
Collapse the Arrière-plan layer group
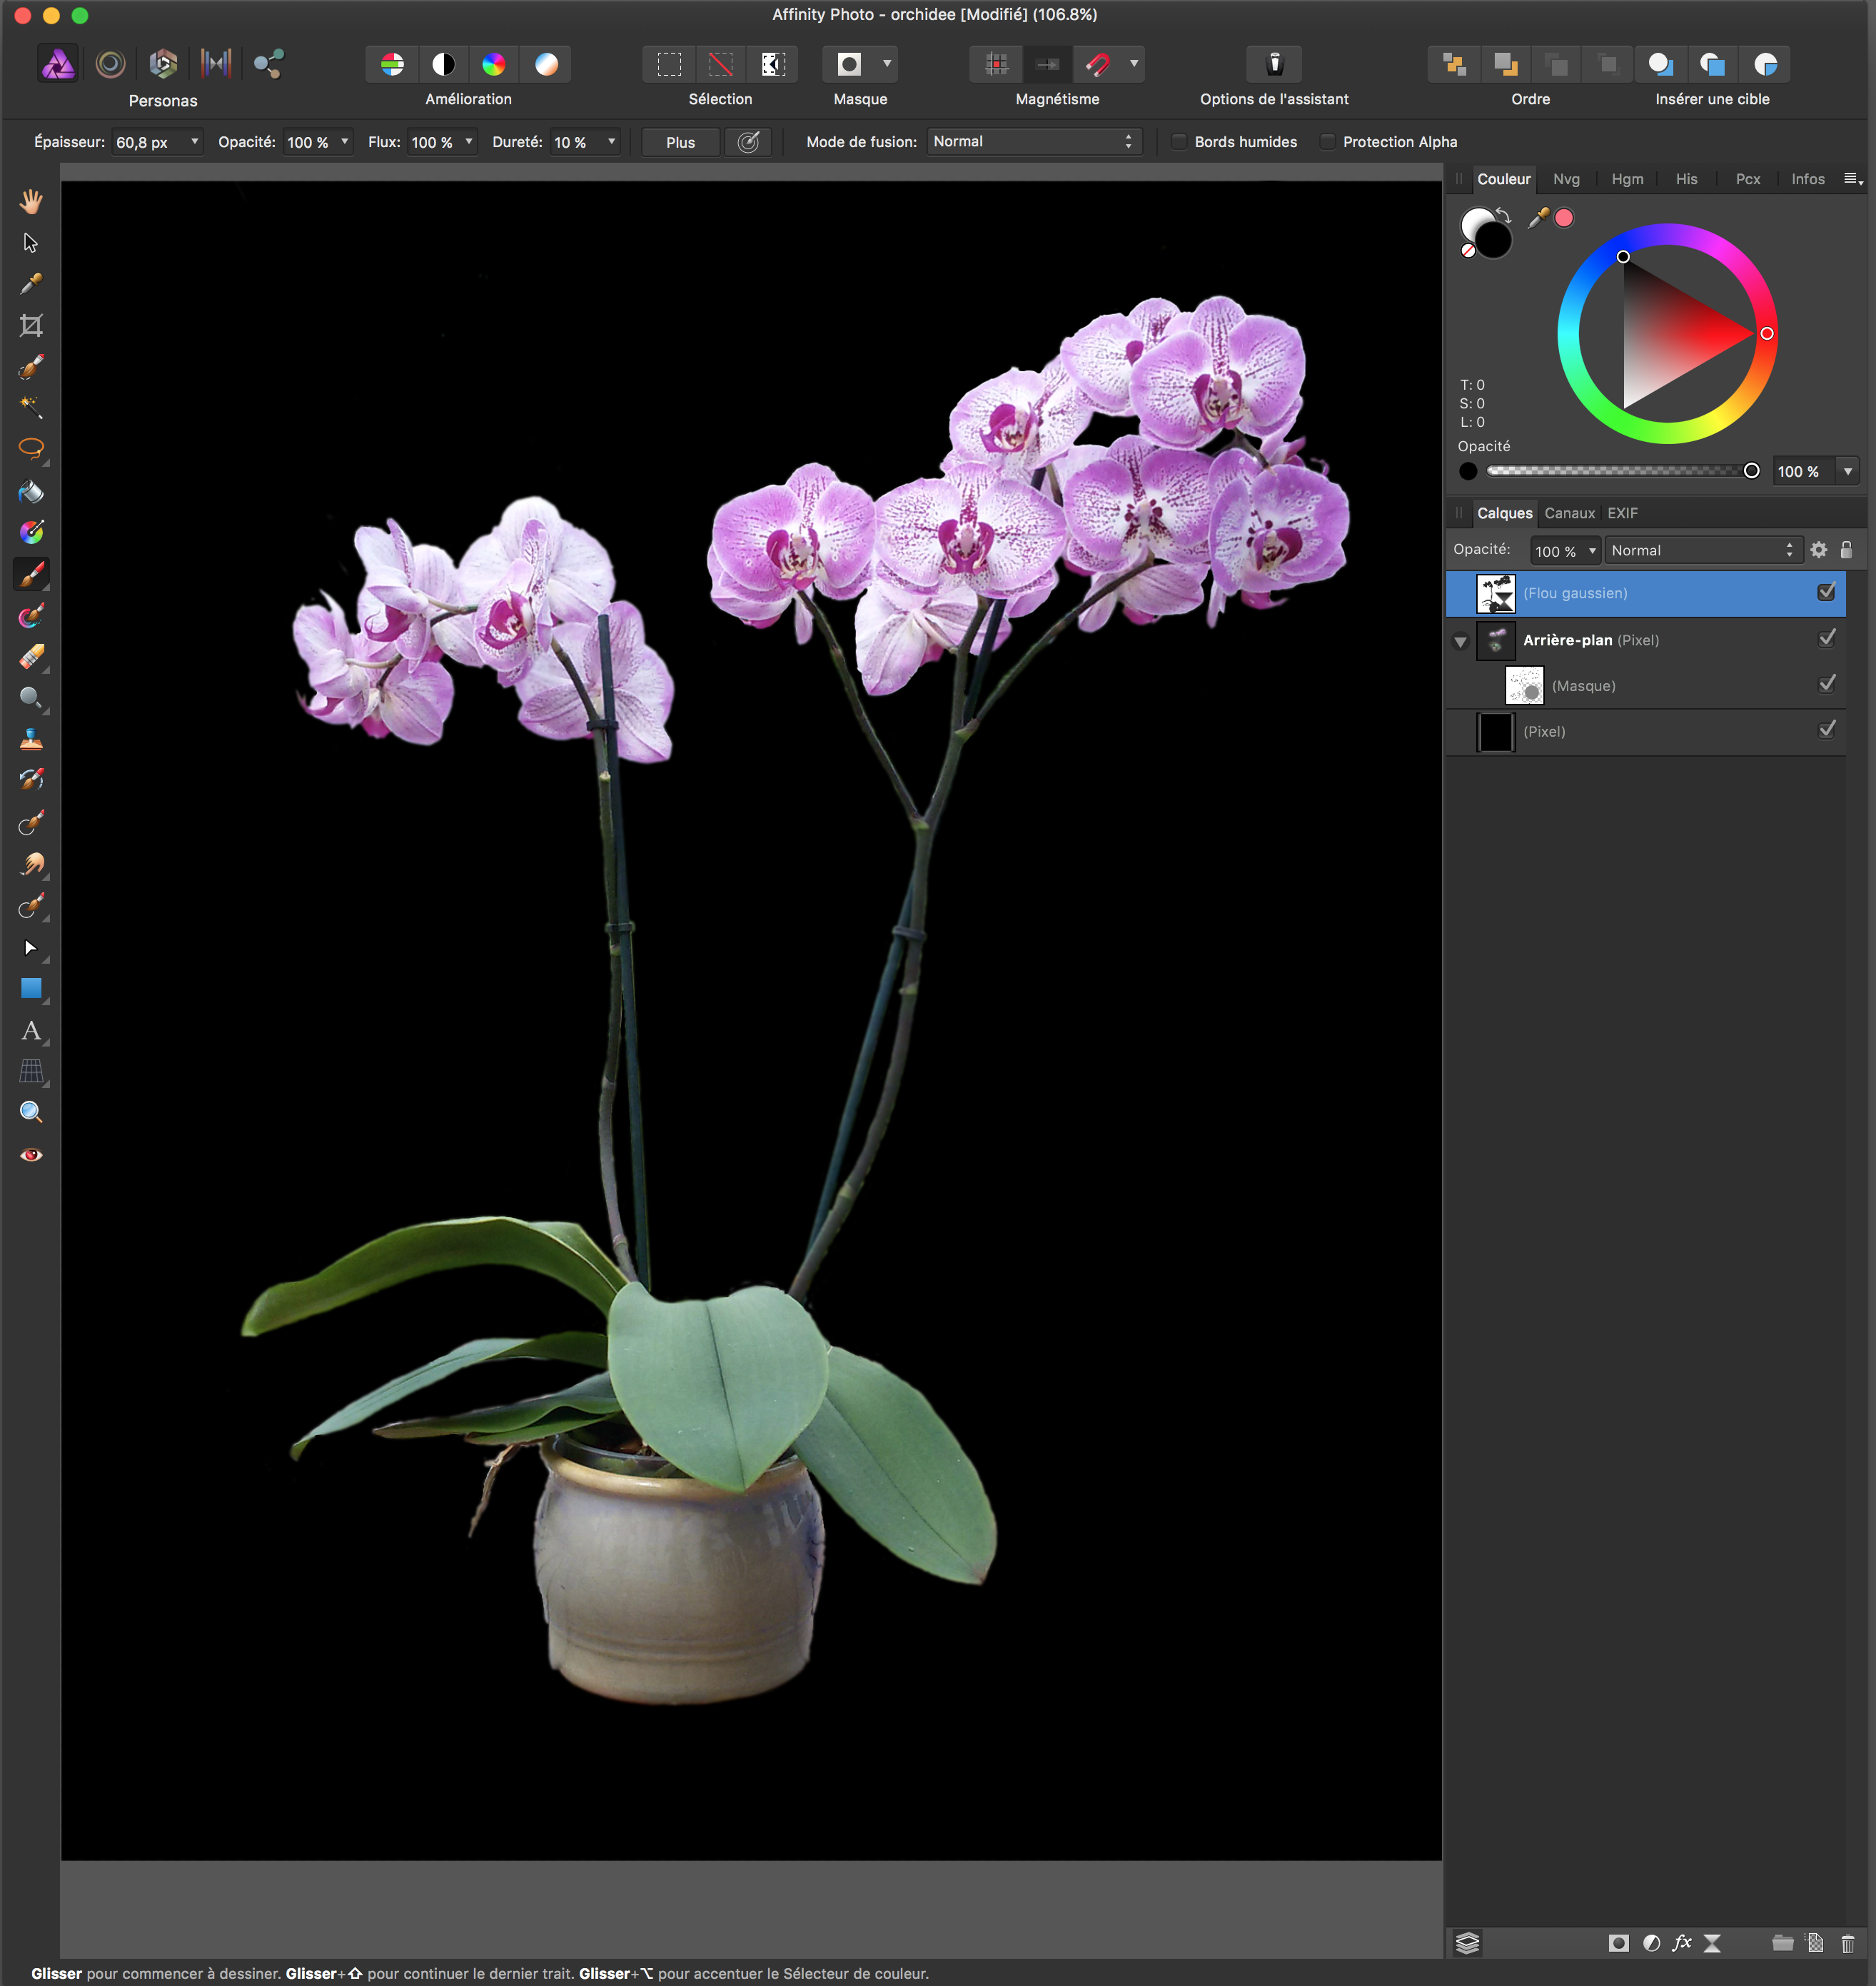pyautogui.click(x=1460, y=641)
